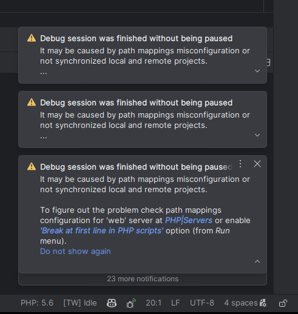Collapse the third notification with up chevron
Screen dimensions: 298x314
click(x=257, y=261)
